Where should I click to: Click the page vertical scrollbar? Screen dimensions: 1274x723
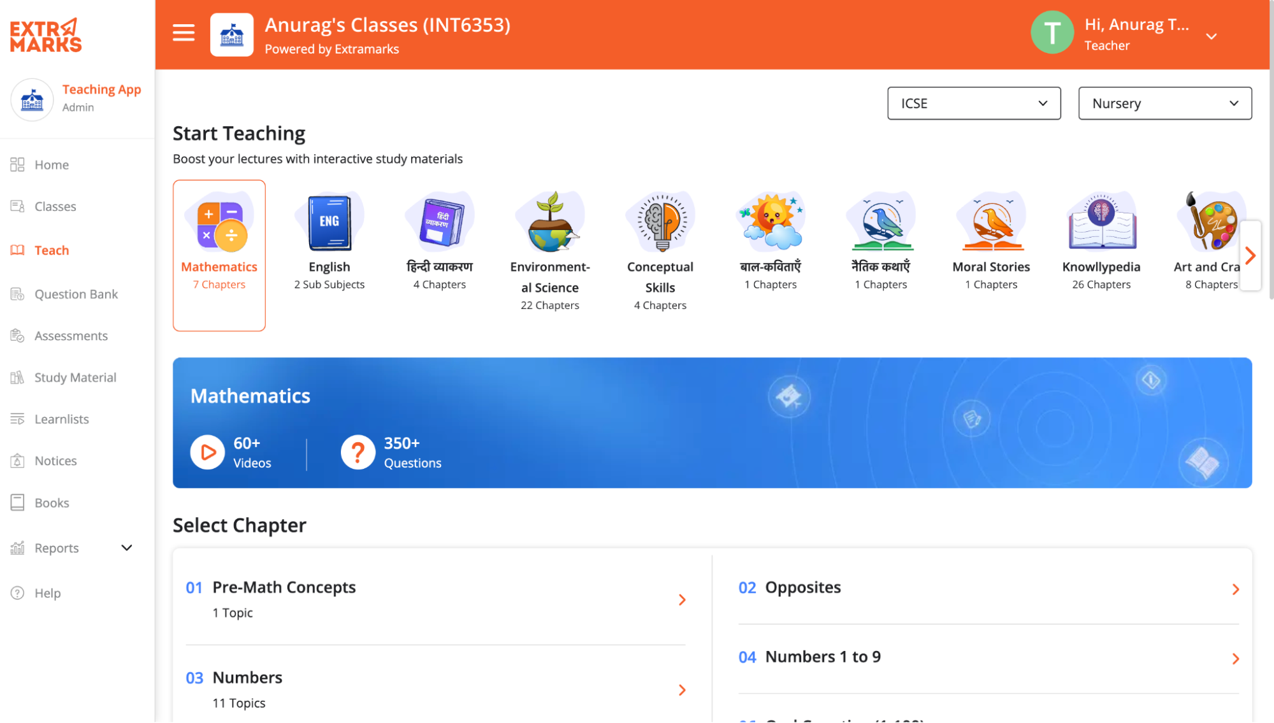(1271, 150)
